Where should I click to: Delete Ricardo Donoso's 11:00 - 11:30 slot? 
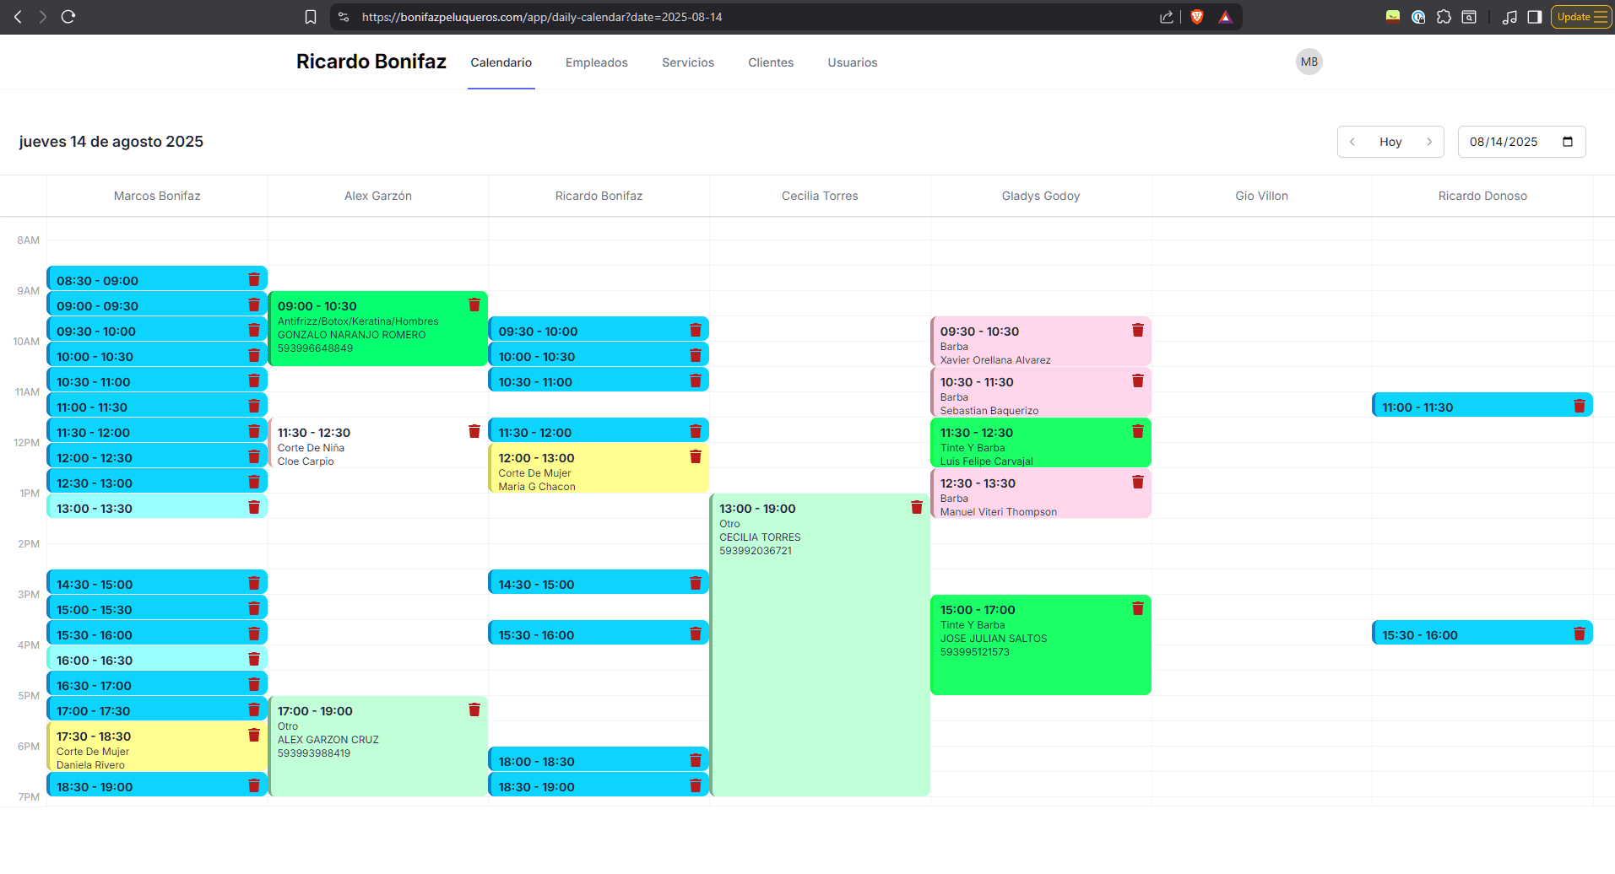click(x=1579, y=406)
